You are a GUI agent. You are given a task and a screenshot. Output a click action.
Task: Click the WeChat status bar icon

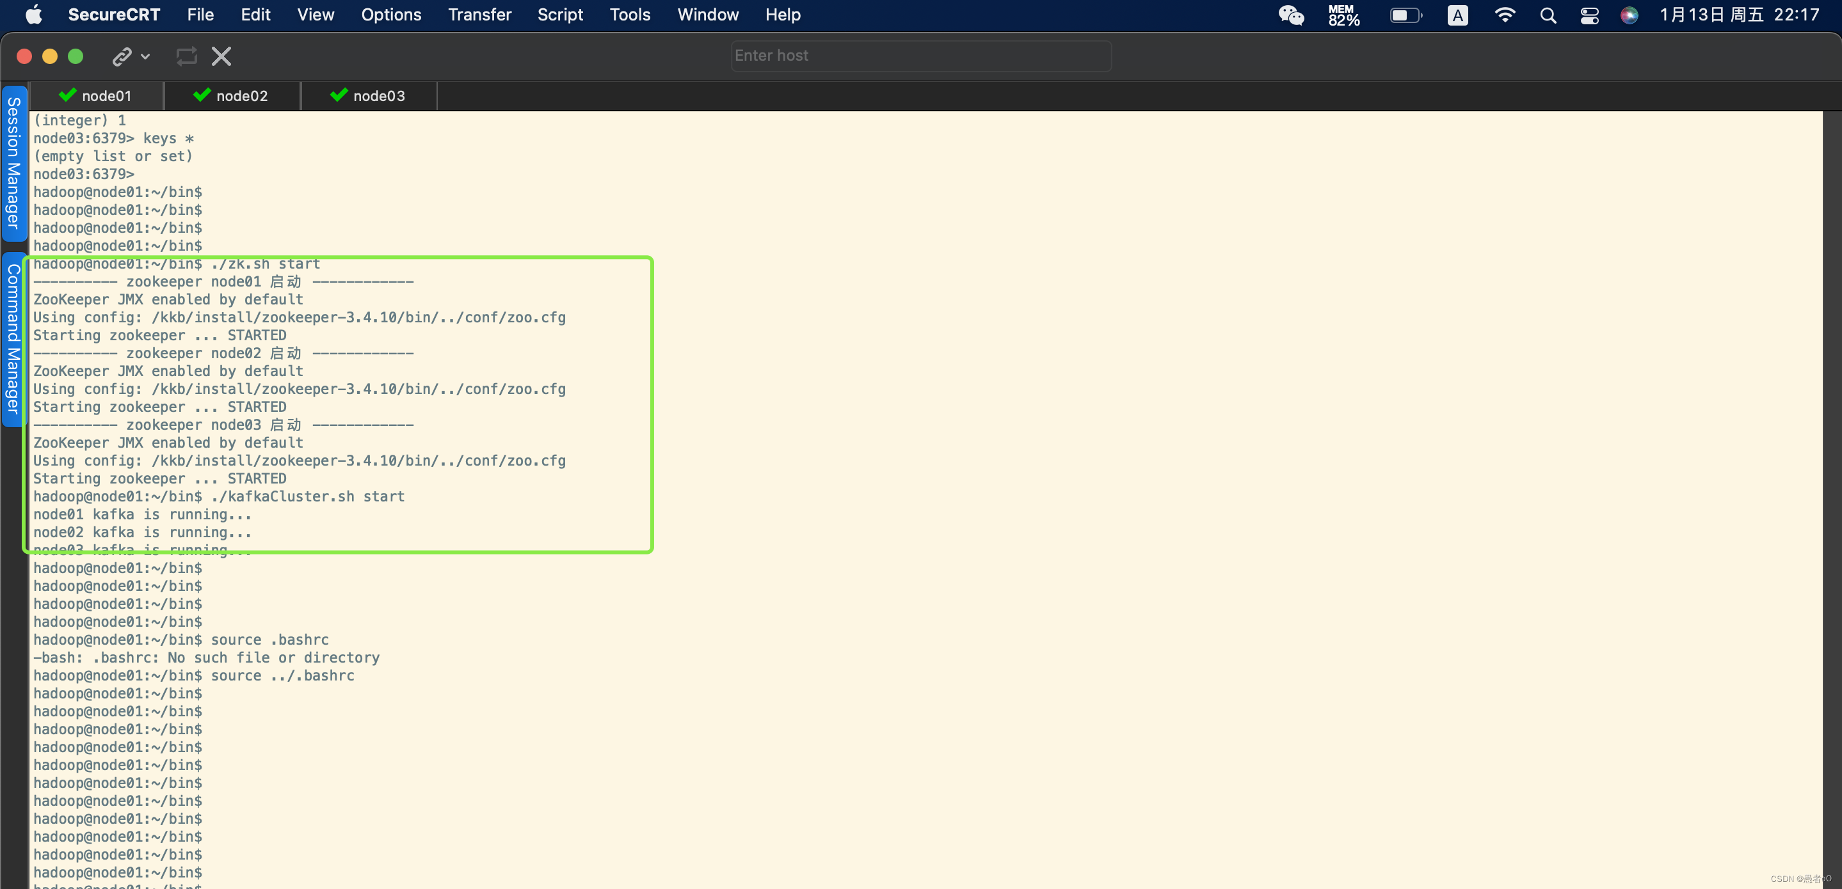pos(1291,15)
